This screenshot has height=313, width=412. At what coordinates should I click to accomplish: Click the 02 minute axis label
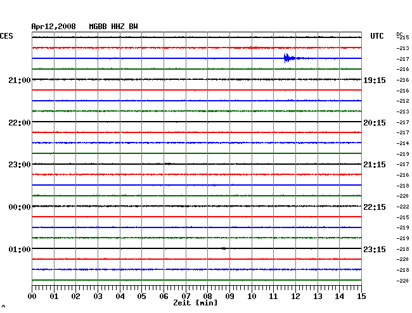click(75, 296)
